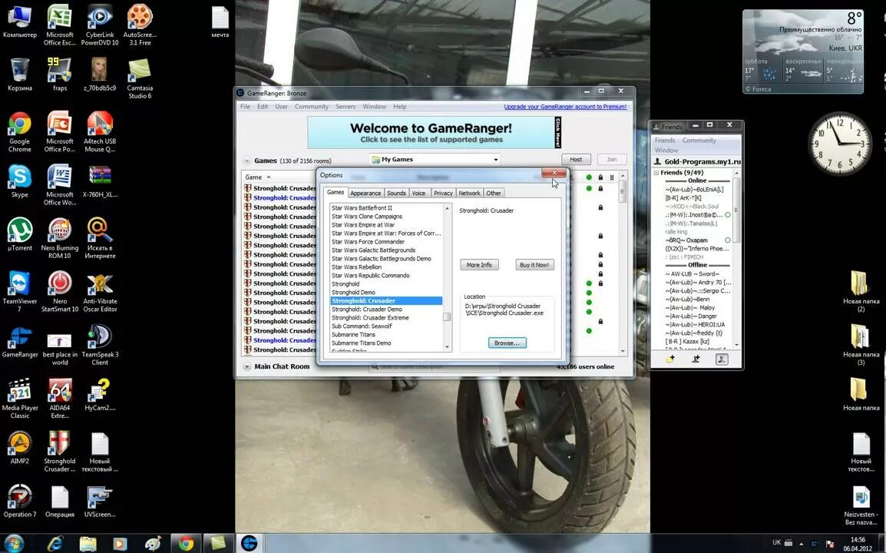Switch to the Sounds tab in Options
Image resolution: width=886 pixels, height=553 pixels.
[x=396, y=193]
